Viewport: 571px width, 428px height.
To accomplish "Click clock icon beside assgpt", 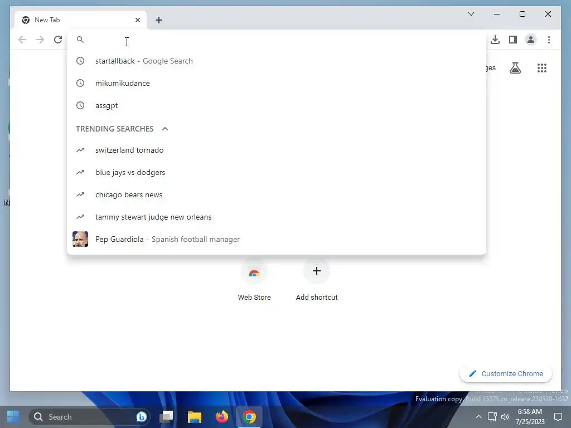I will pyautogui.click(x=80, y=105).
